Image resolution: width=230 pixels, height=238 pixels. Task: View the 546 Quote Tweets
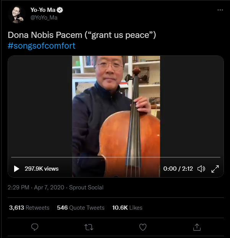81,208
